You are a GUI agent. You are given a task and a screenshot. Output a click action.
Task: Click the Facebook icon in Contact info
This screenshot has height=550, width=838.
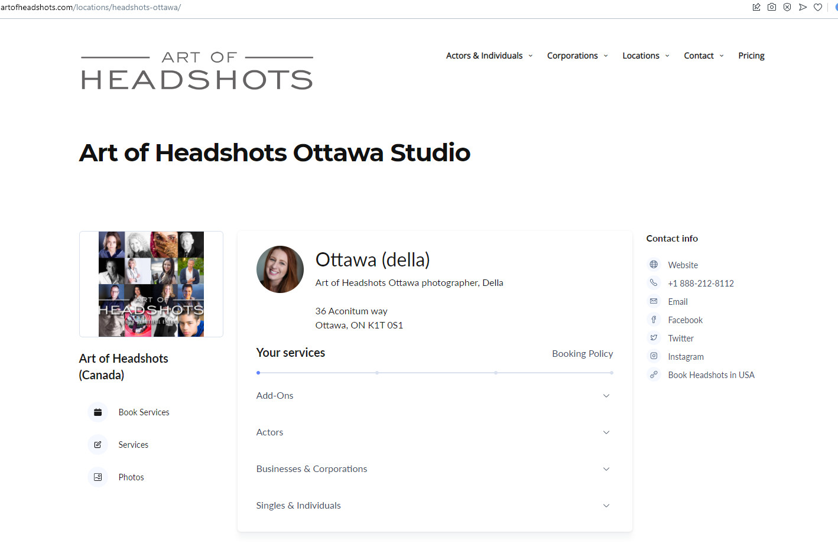point(654,320)
